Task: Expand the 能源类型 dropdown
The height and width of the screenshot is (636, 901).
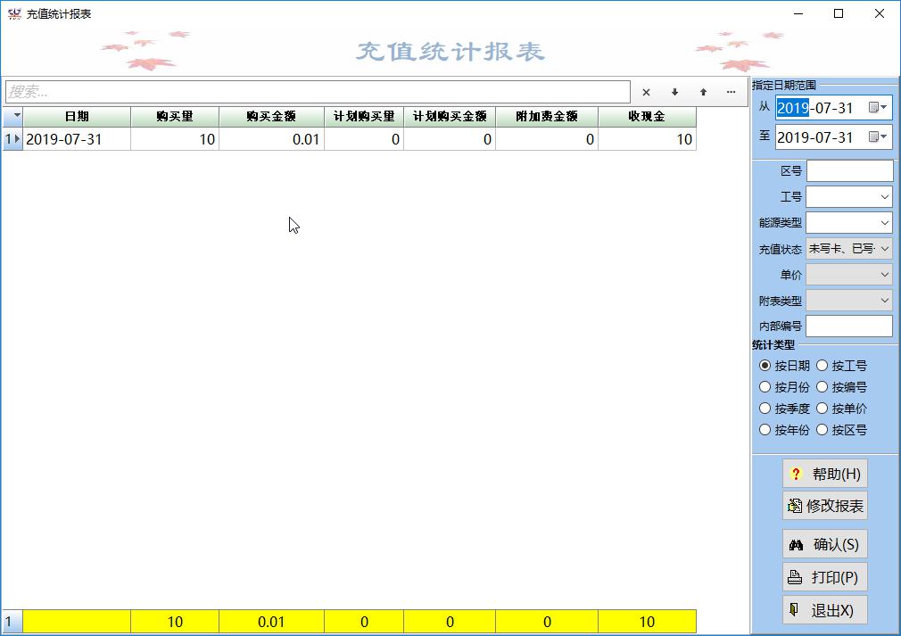Action: [x=884, y=223]
